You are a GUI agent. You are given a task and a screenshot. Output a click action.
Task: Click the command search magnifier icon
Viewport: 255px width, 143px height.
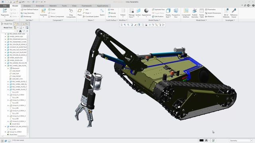pos(245,5)
